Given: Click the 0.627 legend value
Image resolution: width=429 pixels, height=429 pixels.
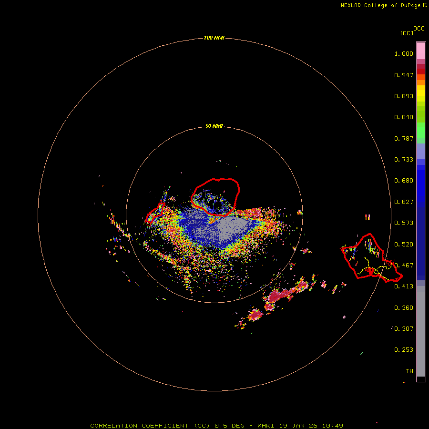Looking at the screenshot, I should (404, 202).
